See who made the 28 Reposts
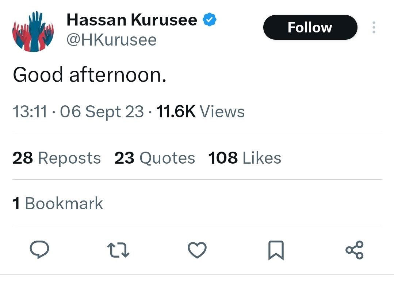The image size is (394, 281). coord(57,157)
